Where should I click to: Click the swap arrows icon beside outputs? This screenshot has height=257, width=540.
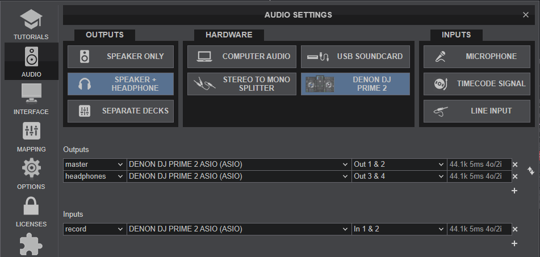531,170
